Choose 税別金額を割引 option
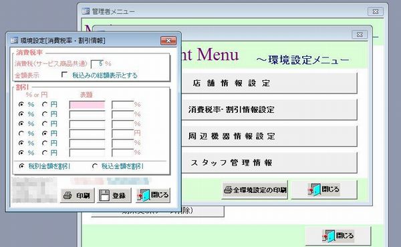The image size is (401, 247). point(22,166)
